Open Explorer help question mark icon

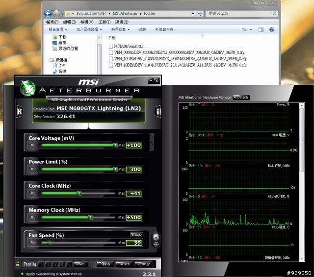[272, 29]
